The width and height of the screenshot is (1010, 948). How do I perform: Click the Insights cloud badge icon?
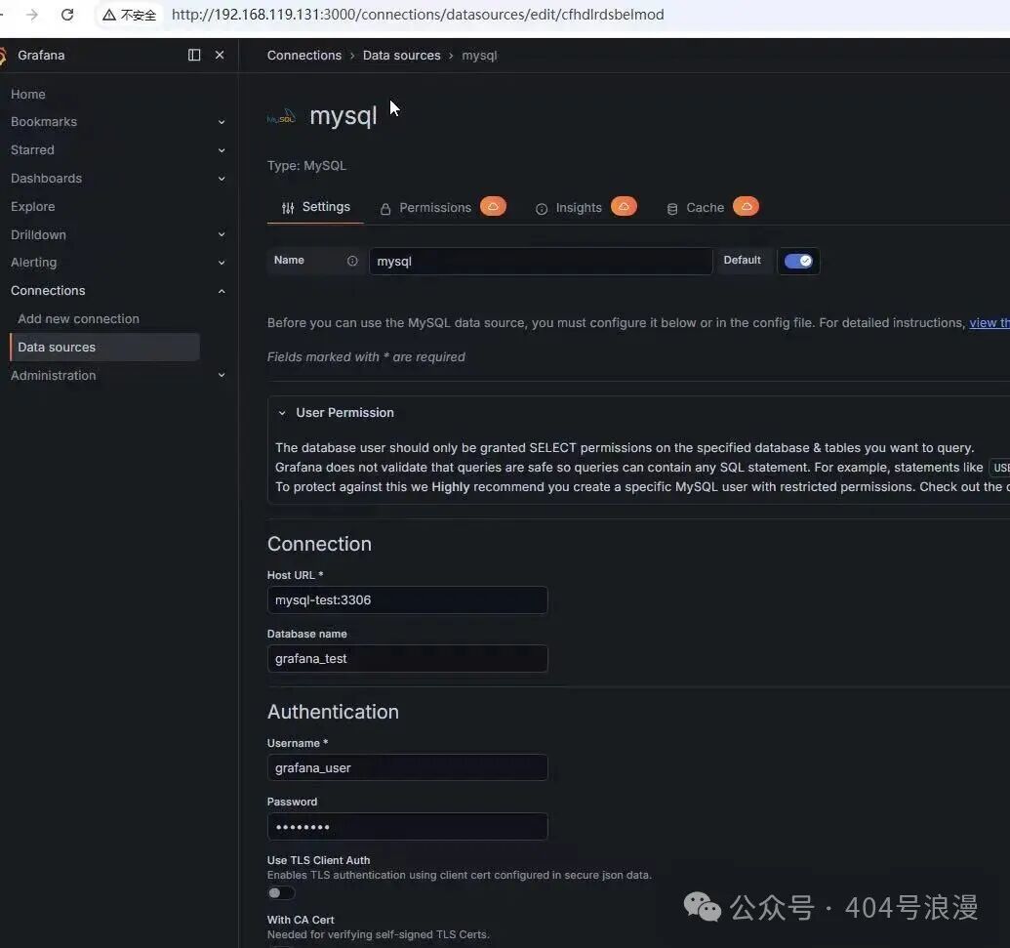624,206
